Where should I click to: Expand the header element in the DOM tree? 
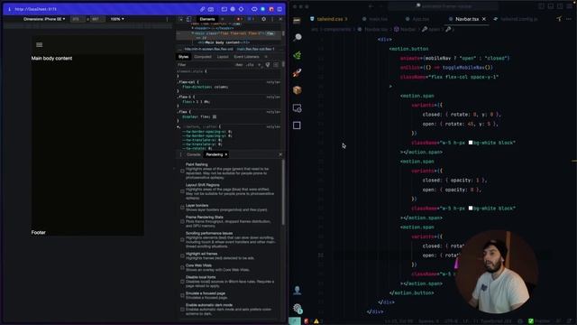[192, 28]
